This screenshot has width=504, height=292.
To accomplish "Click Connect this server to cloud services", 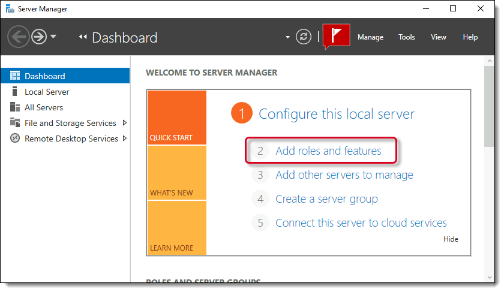I will click(361, 223).
